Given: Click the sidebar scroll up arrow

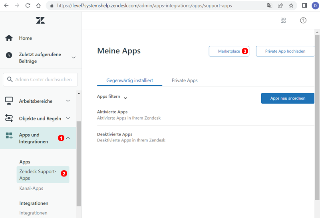Looking at the screenshot, I should 79,93.
